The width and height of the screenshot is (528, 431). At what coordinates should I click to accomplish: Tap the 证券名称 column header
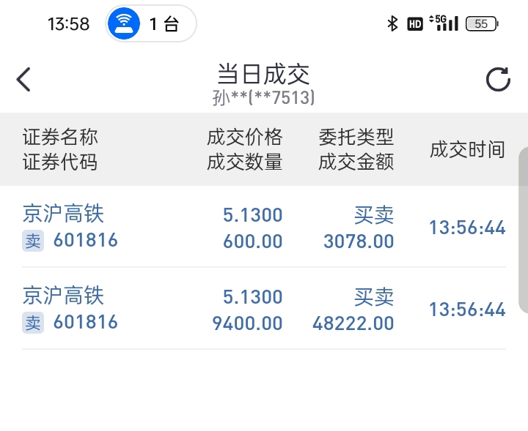(x=60, y=138)
